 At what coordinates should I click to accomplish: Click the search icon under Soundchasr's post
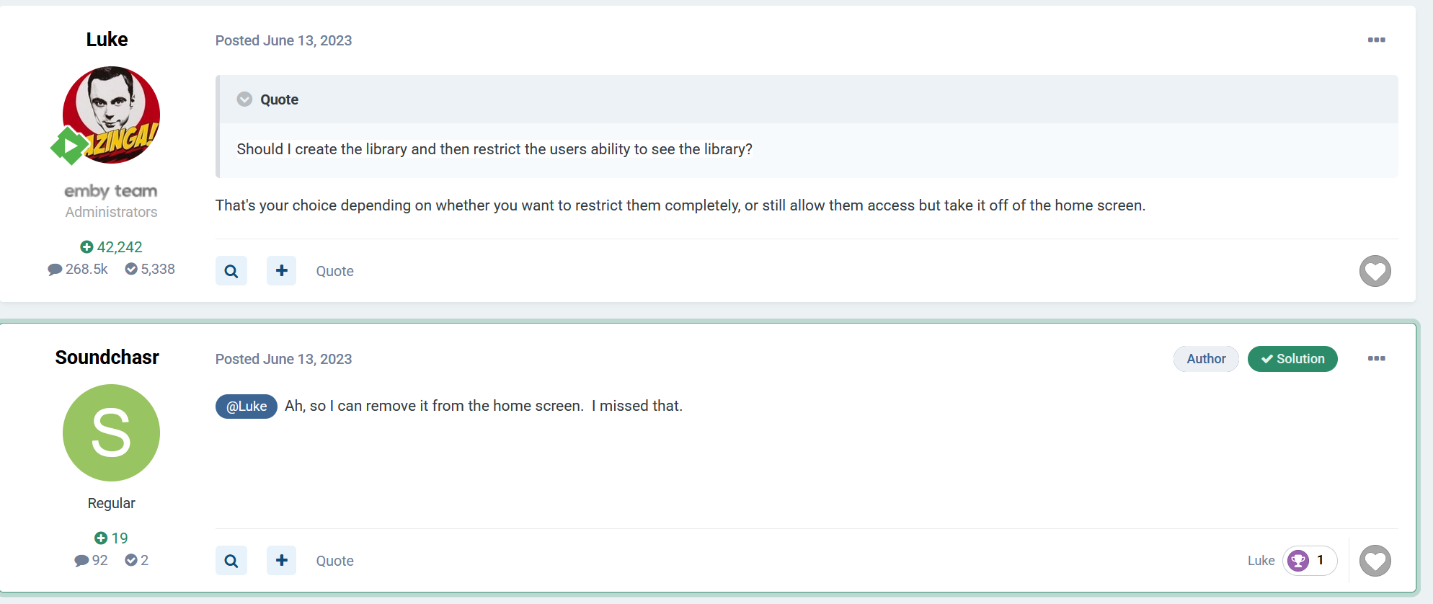231,561
